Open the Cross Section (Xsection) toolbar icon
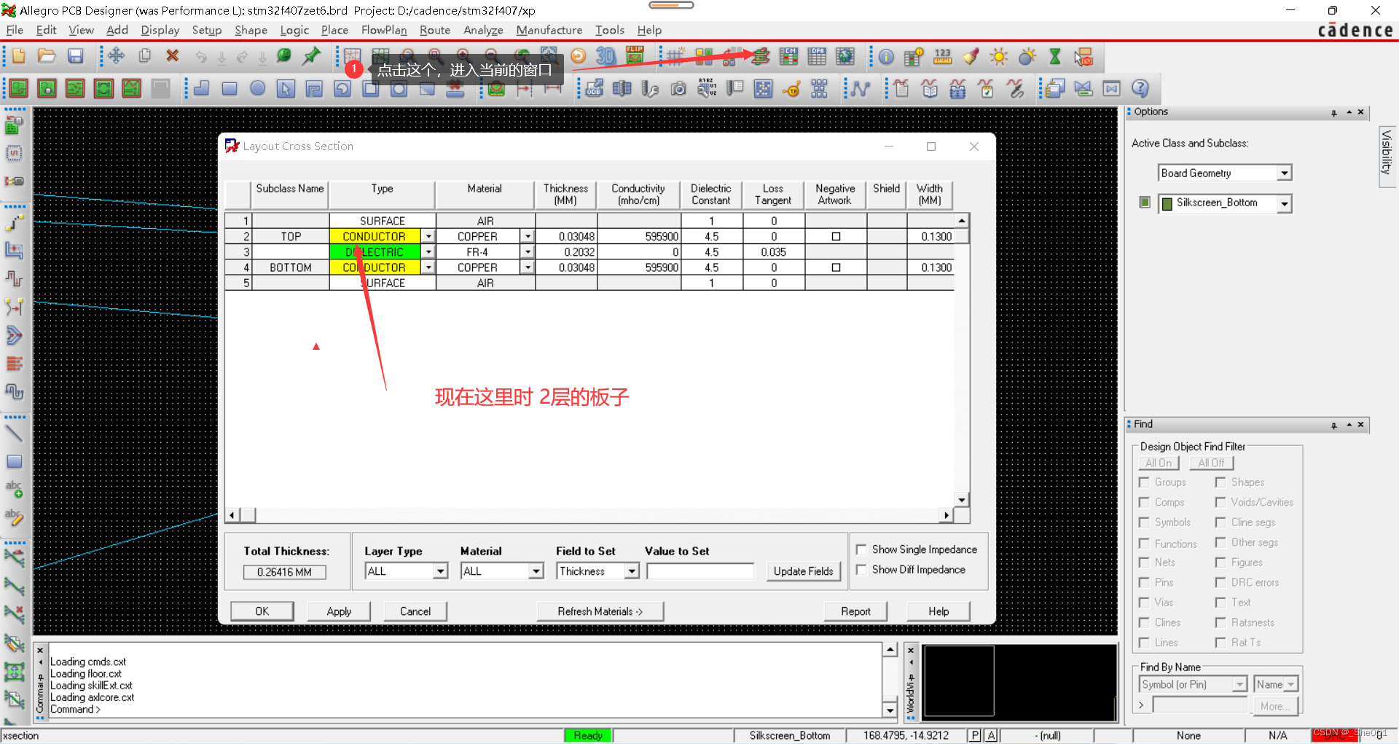 click(x=761, y=56)
